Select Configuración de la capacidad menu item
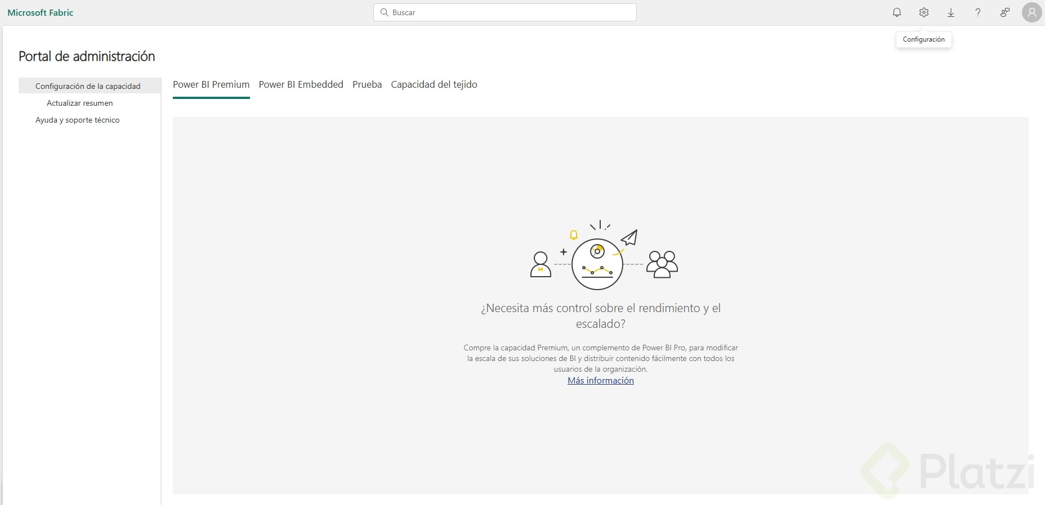 90,86
